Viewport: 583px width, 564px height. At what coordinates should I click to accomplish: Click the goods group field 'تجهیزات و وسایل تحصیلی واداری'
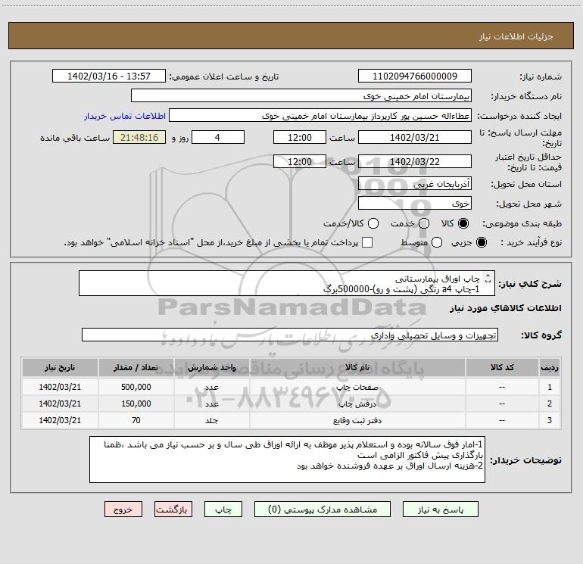point(290,335)
